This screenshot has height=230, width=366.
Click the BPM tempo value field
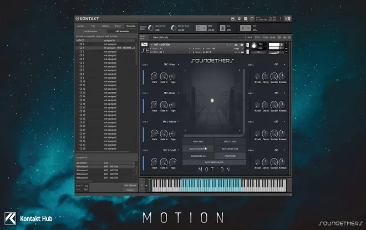click(x=211, y=30)
